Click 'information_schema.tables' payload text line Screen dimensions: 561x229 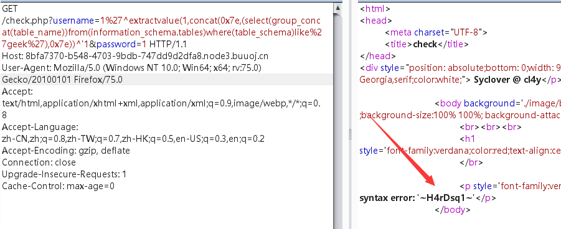click(162, 32)
